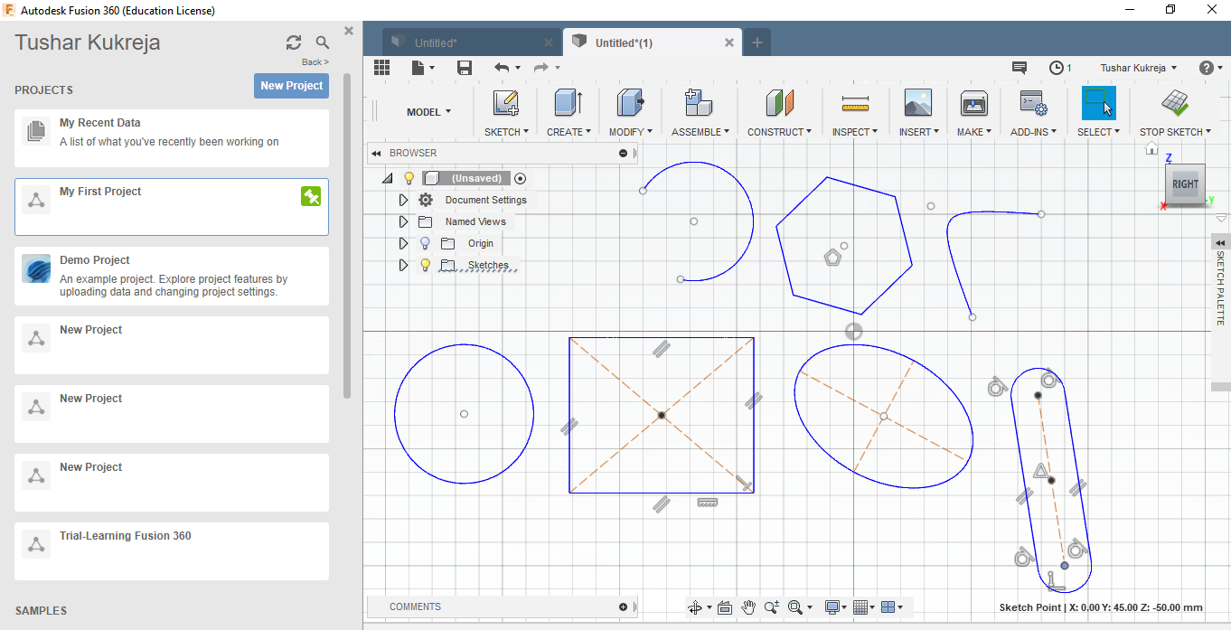
Task: Open the CREATE menu label
Action: (x=569, y=132)
